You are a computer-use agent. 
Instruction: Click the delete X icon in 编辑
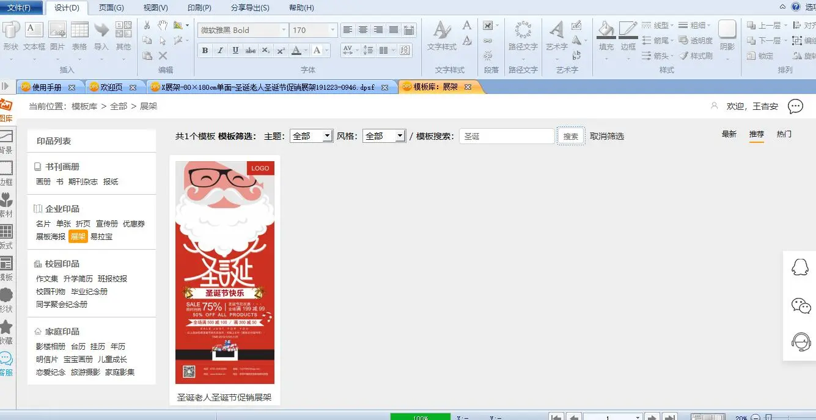click(163, 56)
